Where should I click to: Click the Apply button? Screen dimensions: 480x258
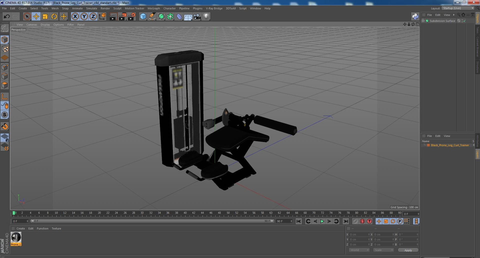(408, 250)
